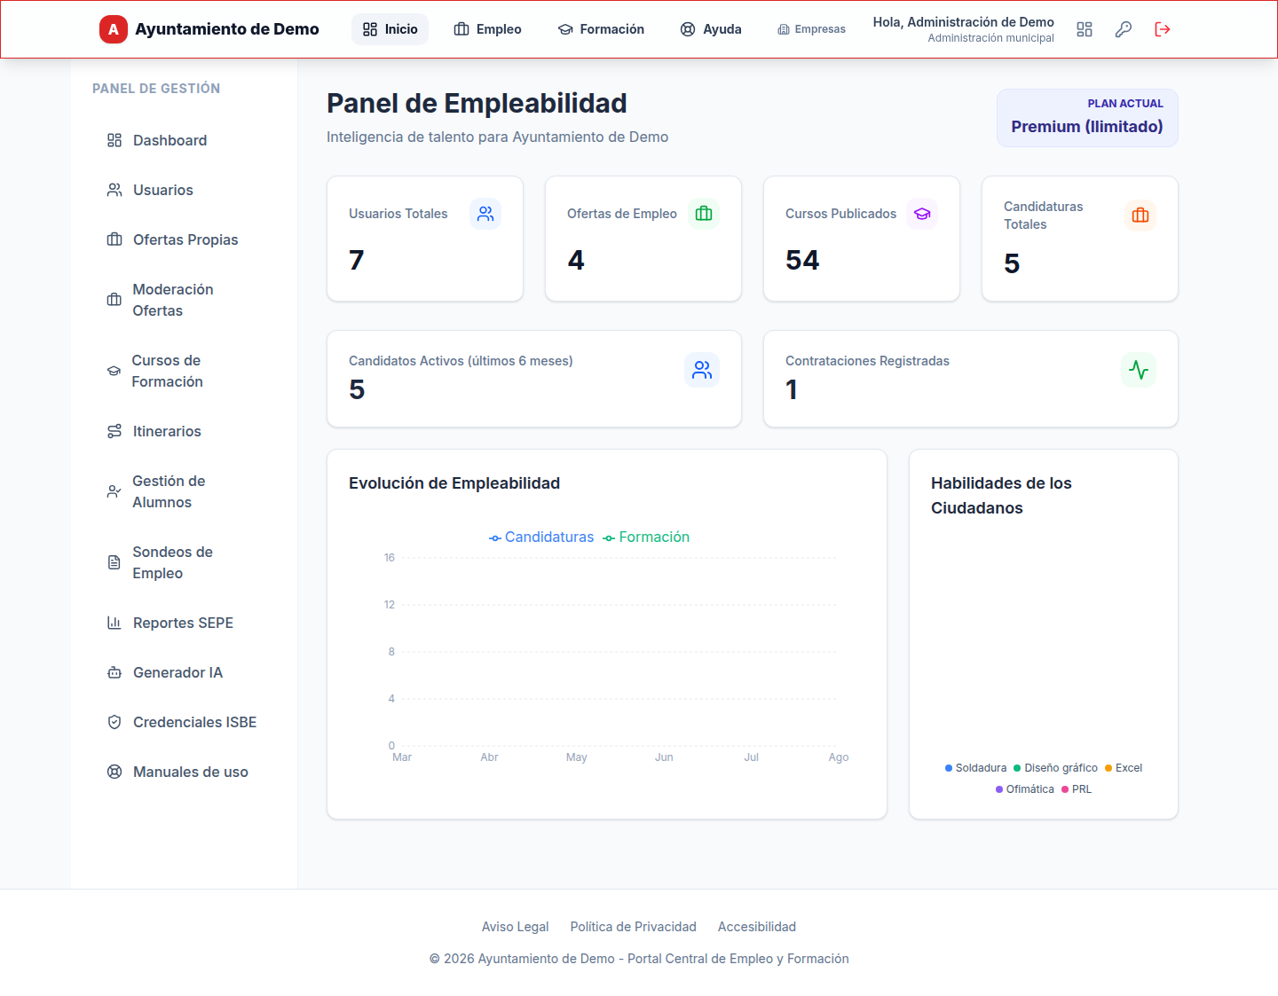Screen dimensions: 1278x996
Task: Toggle the Soldadura legend entry
Action: 975,768
